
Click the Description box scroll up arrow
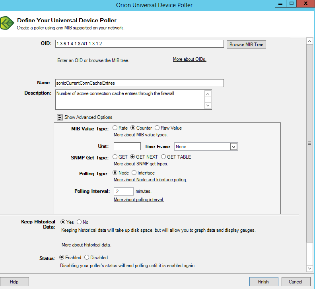(x=208, y=94)
